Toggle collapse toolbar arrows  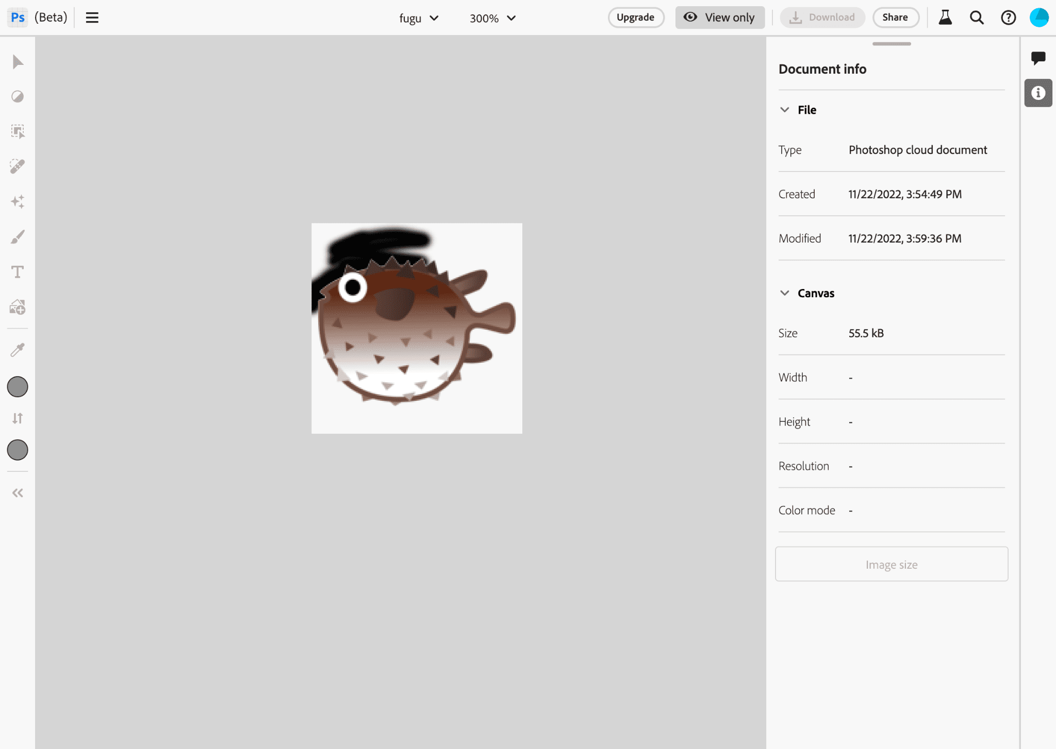point(18,493)
